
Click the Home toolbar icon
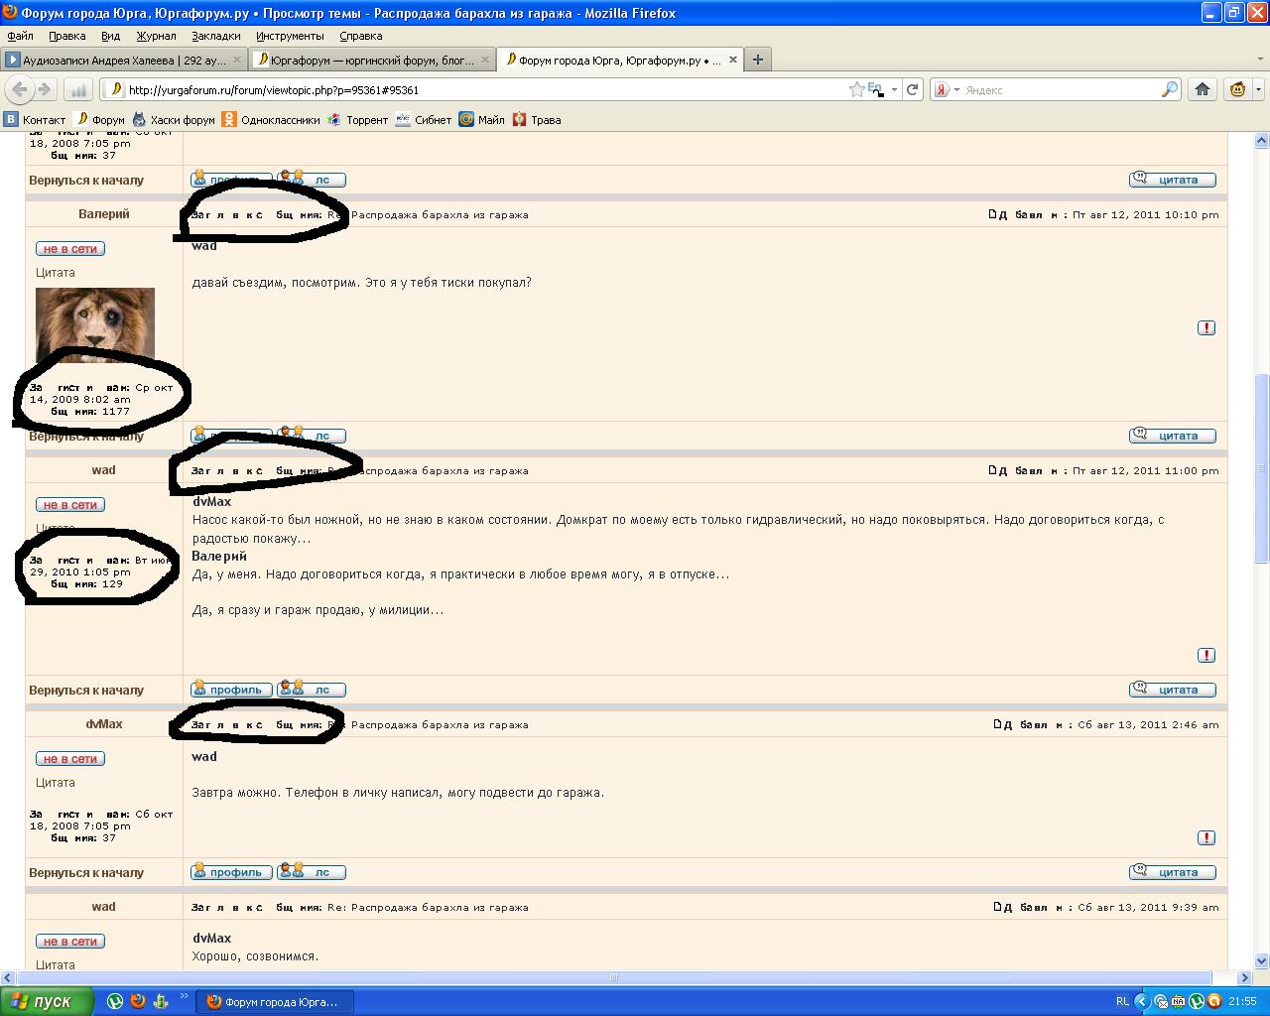point(1203,89)
